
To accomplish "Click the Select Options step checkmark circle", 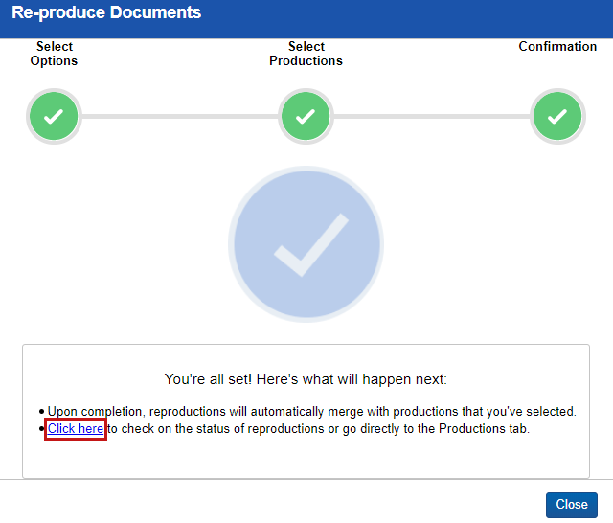I will pyautogui.click(x=54, y=116).
